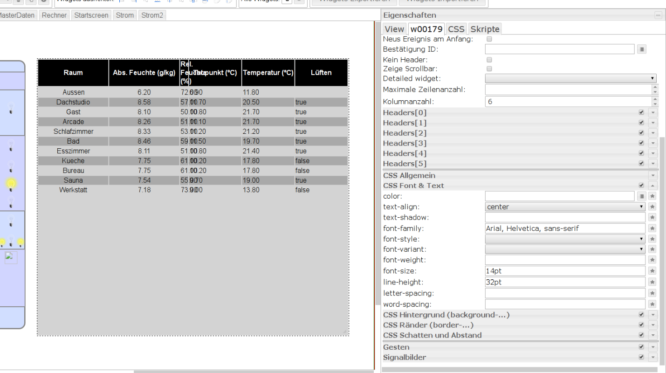Check the 'Kein Header' checkbox
Screen dimensions: 666x373
[489, 60]
